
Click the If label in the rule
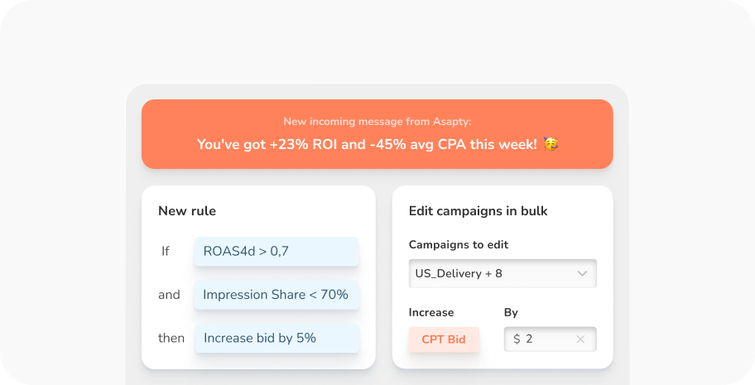coord(166,251)
